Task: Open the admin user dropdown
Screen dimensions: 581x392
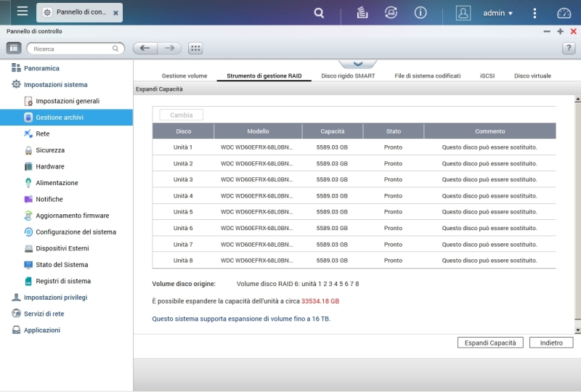Action: (x=497, y=13)
